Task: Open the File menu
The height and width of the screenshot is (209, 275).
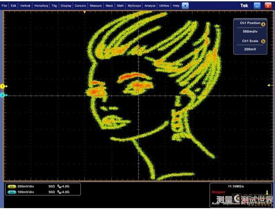Action: tap(4, 6)
